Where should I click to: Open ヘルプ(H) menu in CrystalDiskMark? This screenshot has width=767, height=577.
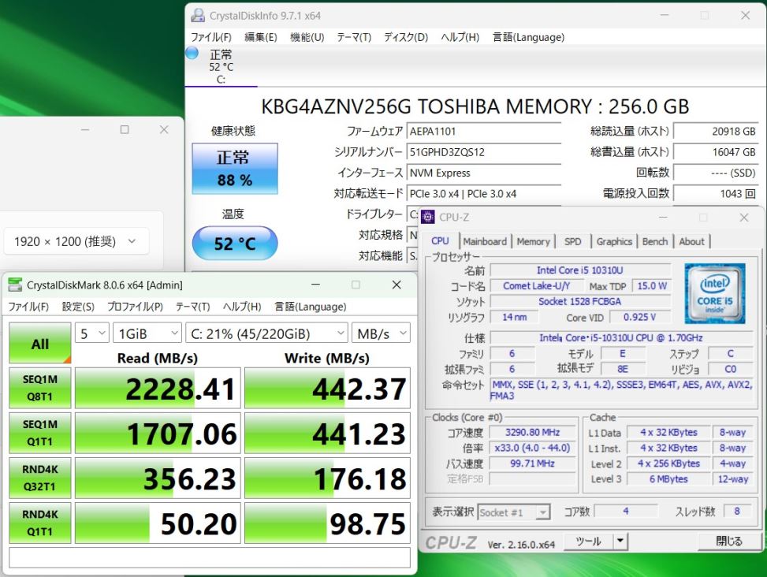click(242, 307)
